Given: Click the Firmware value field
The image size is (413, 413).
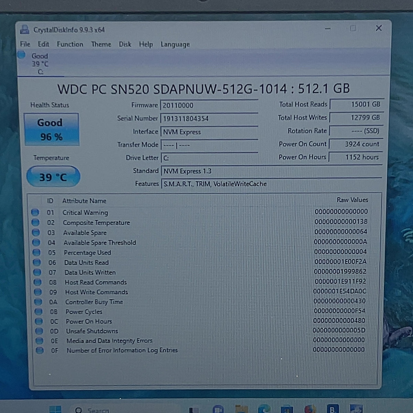Looking at the screenshot, I should tap(209, 105).
